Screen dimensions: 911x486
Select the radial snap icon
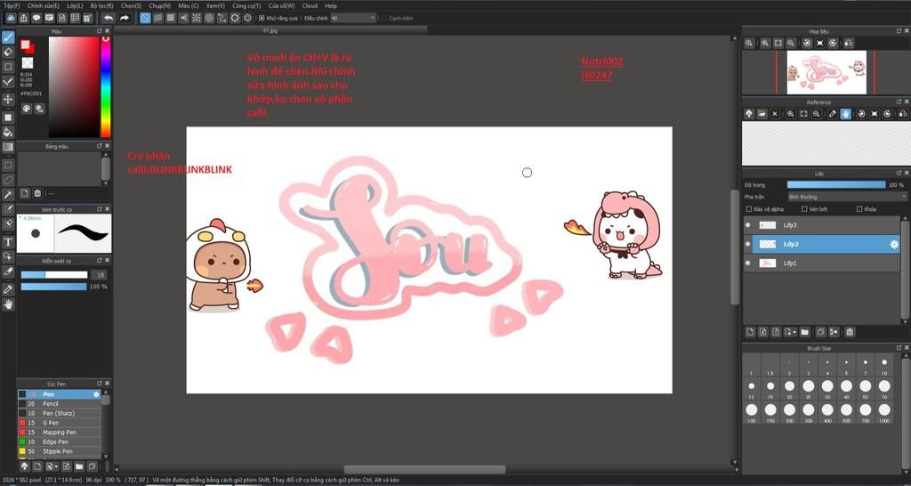(x=197, y=18)
